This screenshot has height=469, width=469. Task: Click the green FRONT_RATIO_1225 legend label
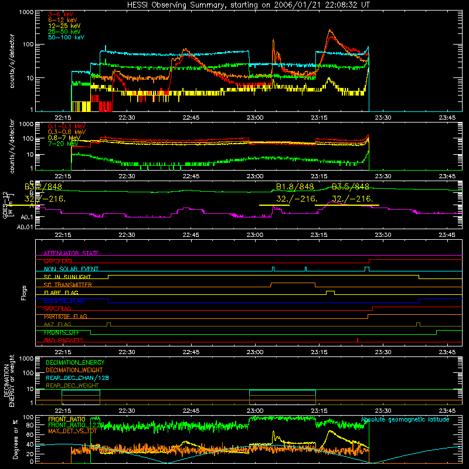pyautogui.click(x=76, y=425)
